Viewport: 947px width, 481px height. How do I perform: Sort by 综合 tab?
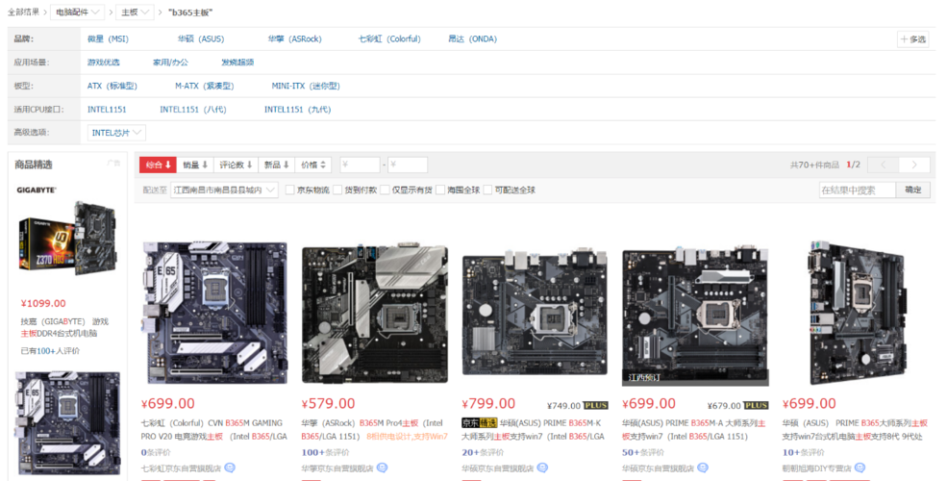tap(159, 165)
